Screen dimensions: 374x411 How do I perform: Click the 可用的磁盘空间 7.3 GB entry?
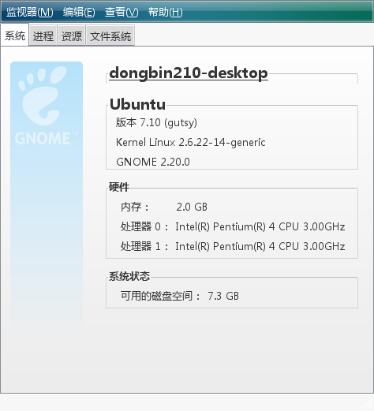180,296
